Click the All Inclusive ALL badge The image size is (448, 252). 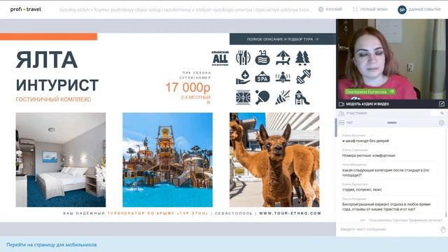point(220,58)
